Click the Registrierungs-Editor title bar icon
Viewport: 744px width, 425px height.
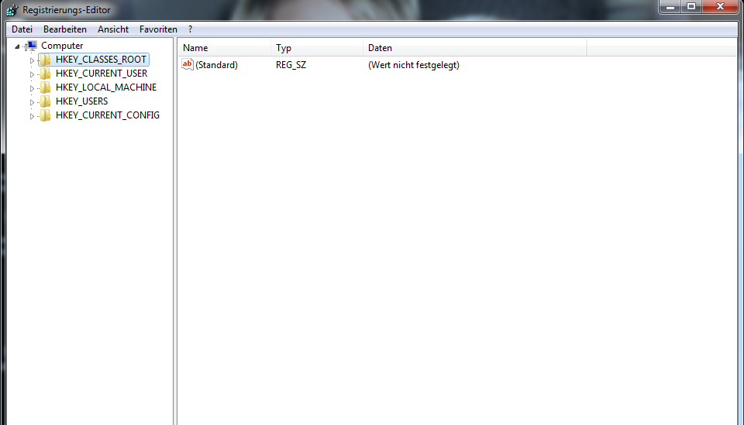click(x=12, y=10)
